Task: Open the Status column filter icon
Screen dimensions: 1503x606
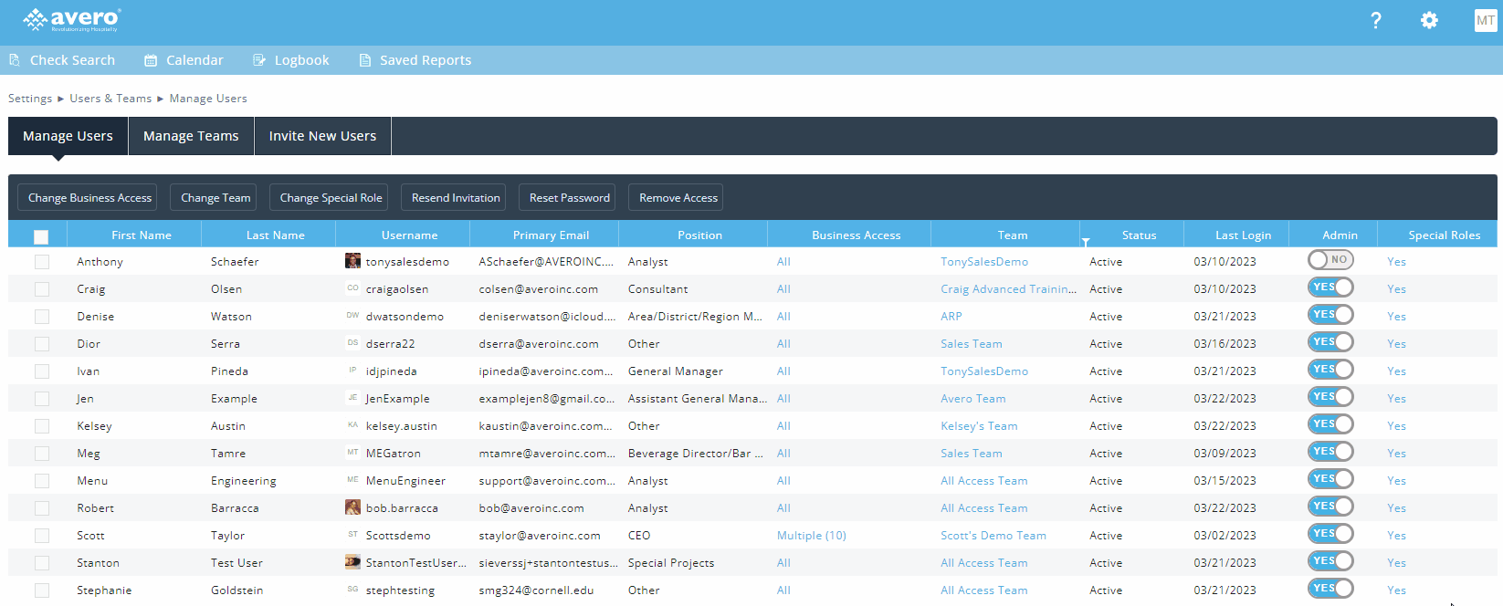Action: pyautogui.click(x=1086, y=242)
